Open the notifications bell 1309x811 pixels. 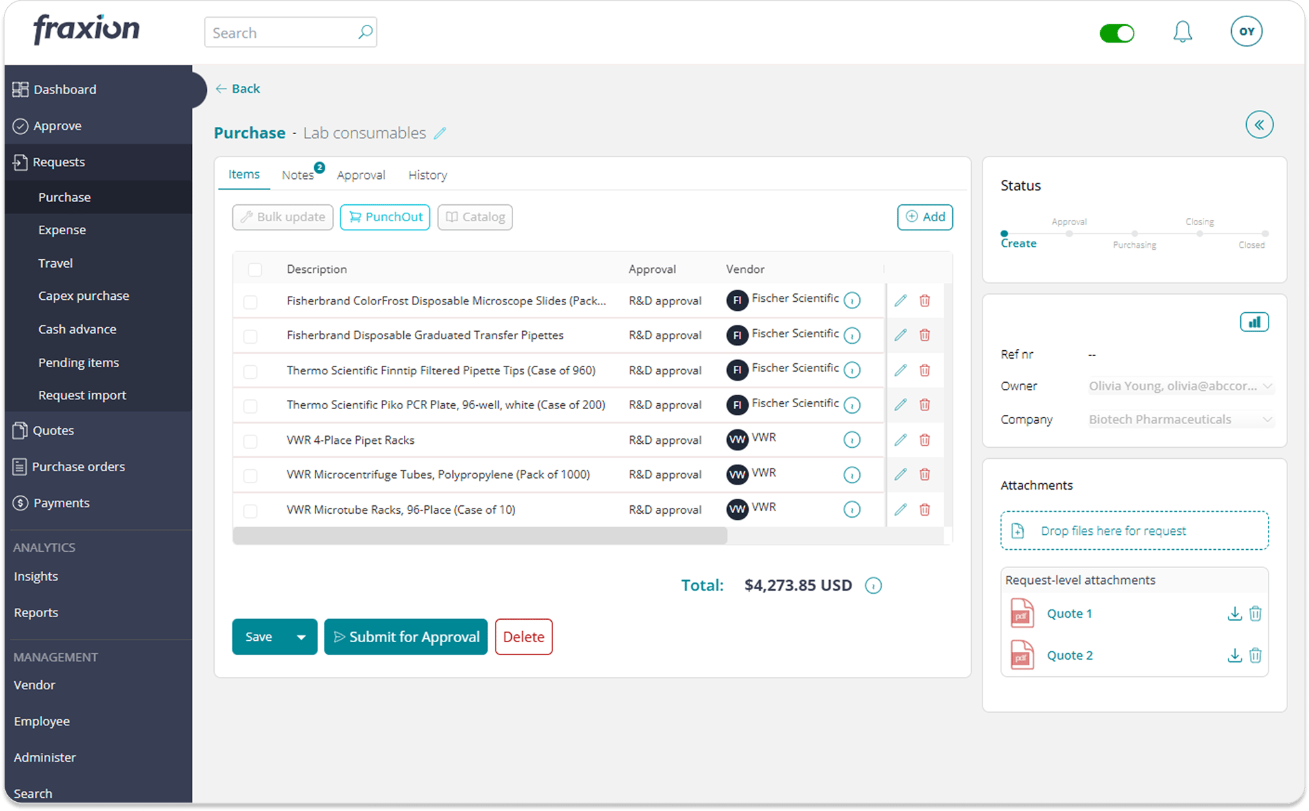tap(1183, 31)
